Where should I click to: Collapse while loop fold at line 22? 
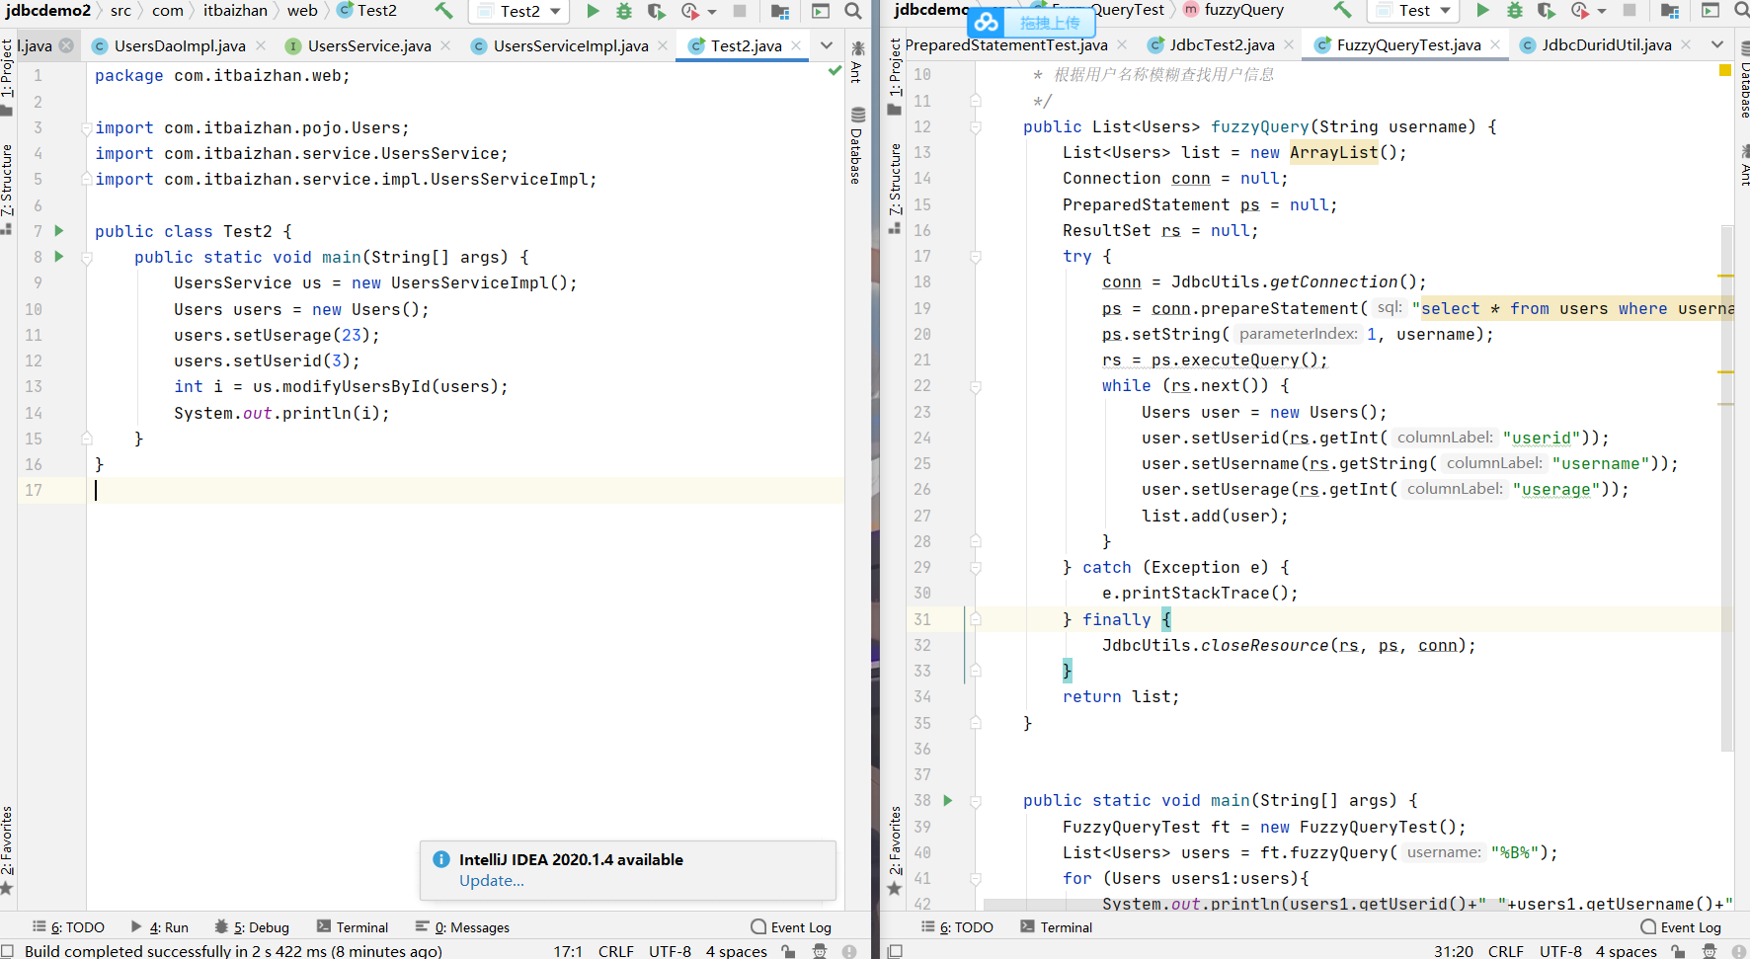pyautogui.click(x=976, y=386)
